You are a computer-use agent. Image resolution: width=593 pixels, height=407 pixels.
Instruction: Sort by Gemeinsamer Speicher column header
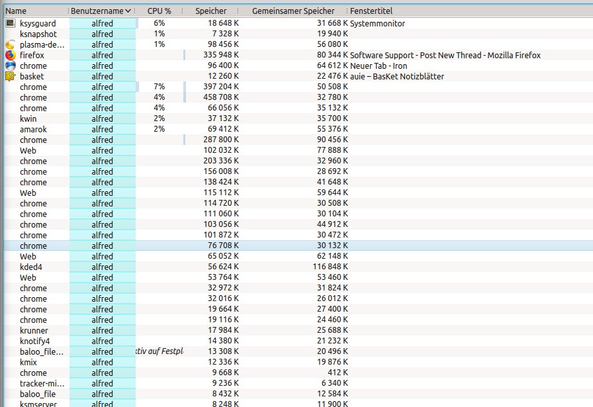point(293,11)
